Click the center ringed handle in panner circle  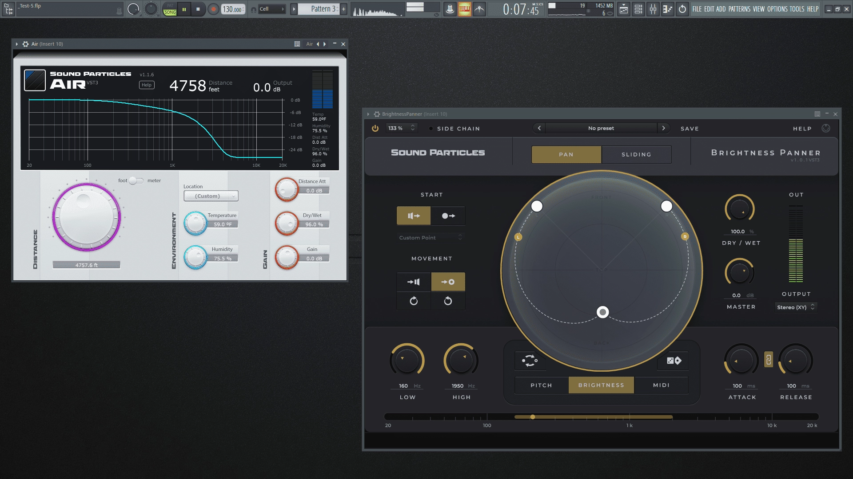602,312
